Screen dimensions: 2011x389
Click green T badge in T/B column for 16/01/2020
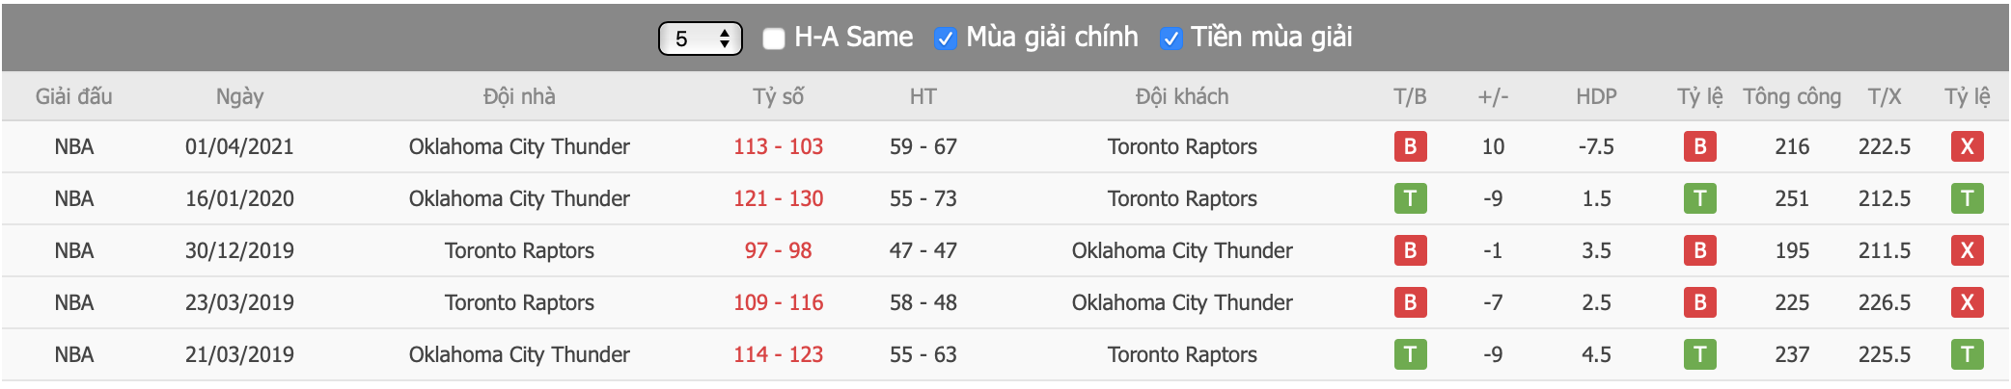1410,198
